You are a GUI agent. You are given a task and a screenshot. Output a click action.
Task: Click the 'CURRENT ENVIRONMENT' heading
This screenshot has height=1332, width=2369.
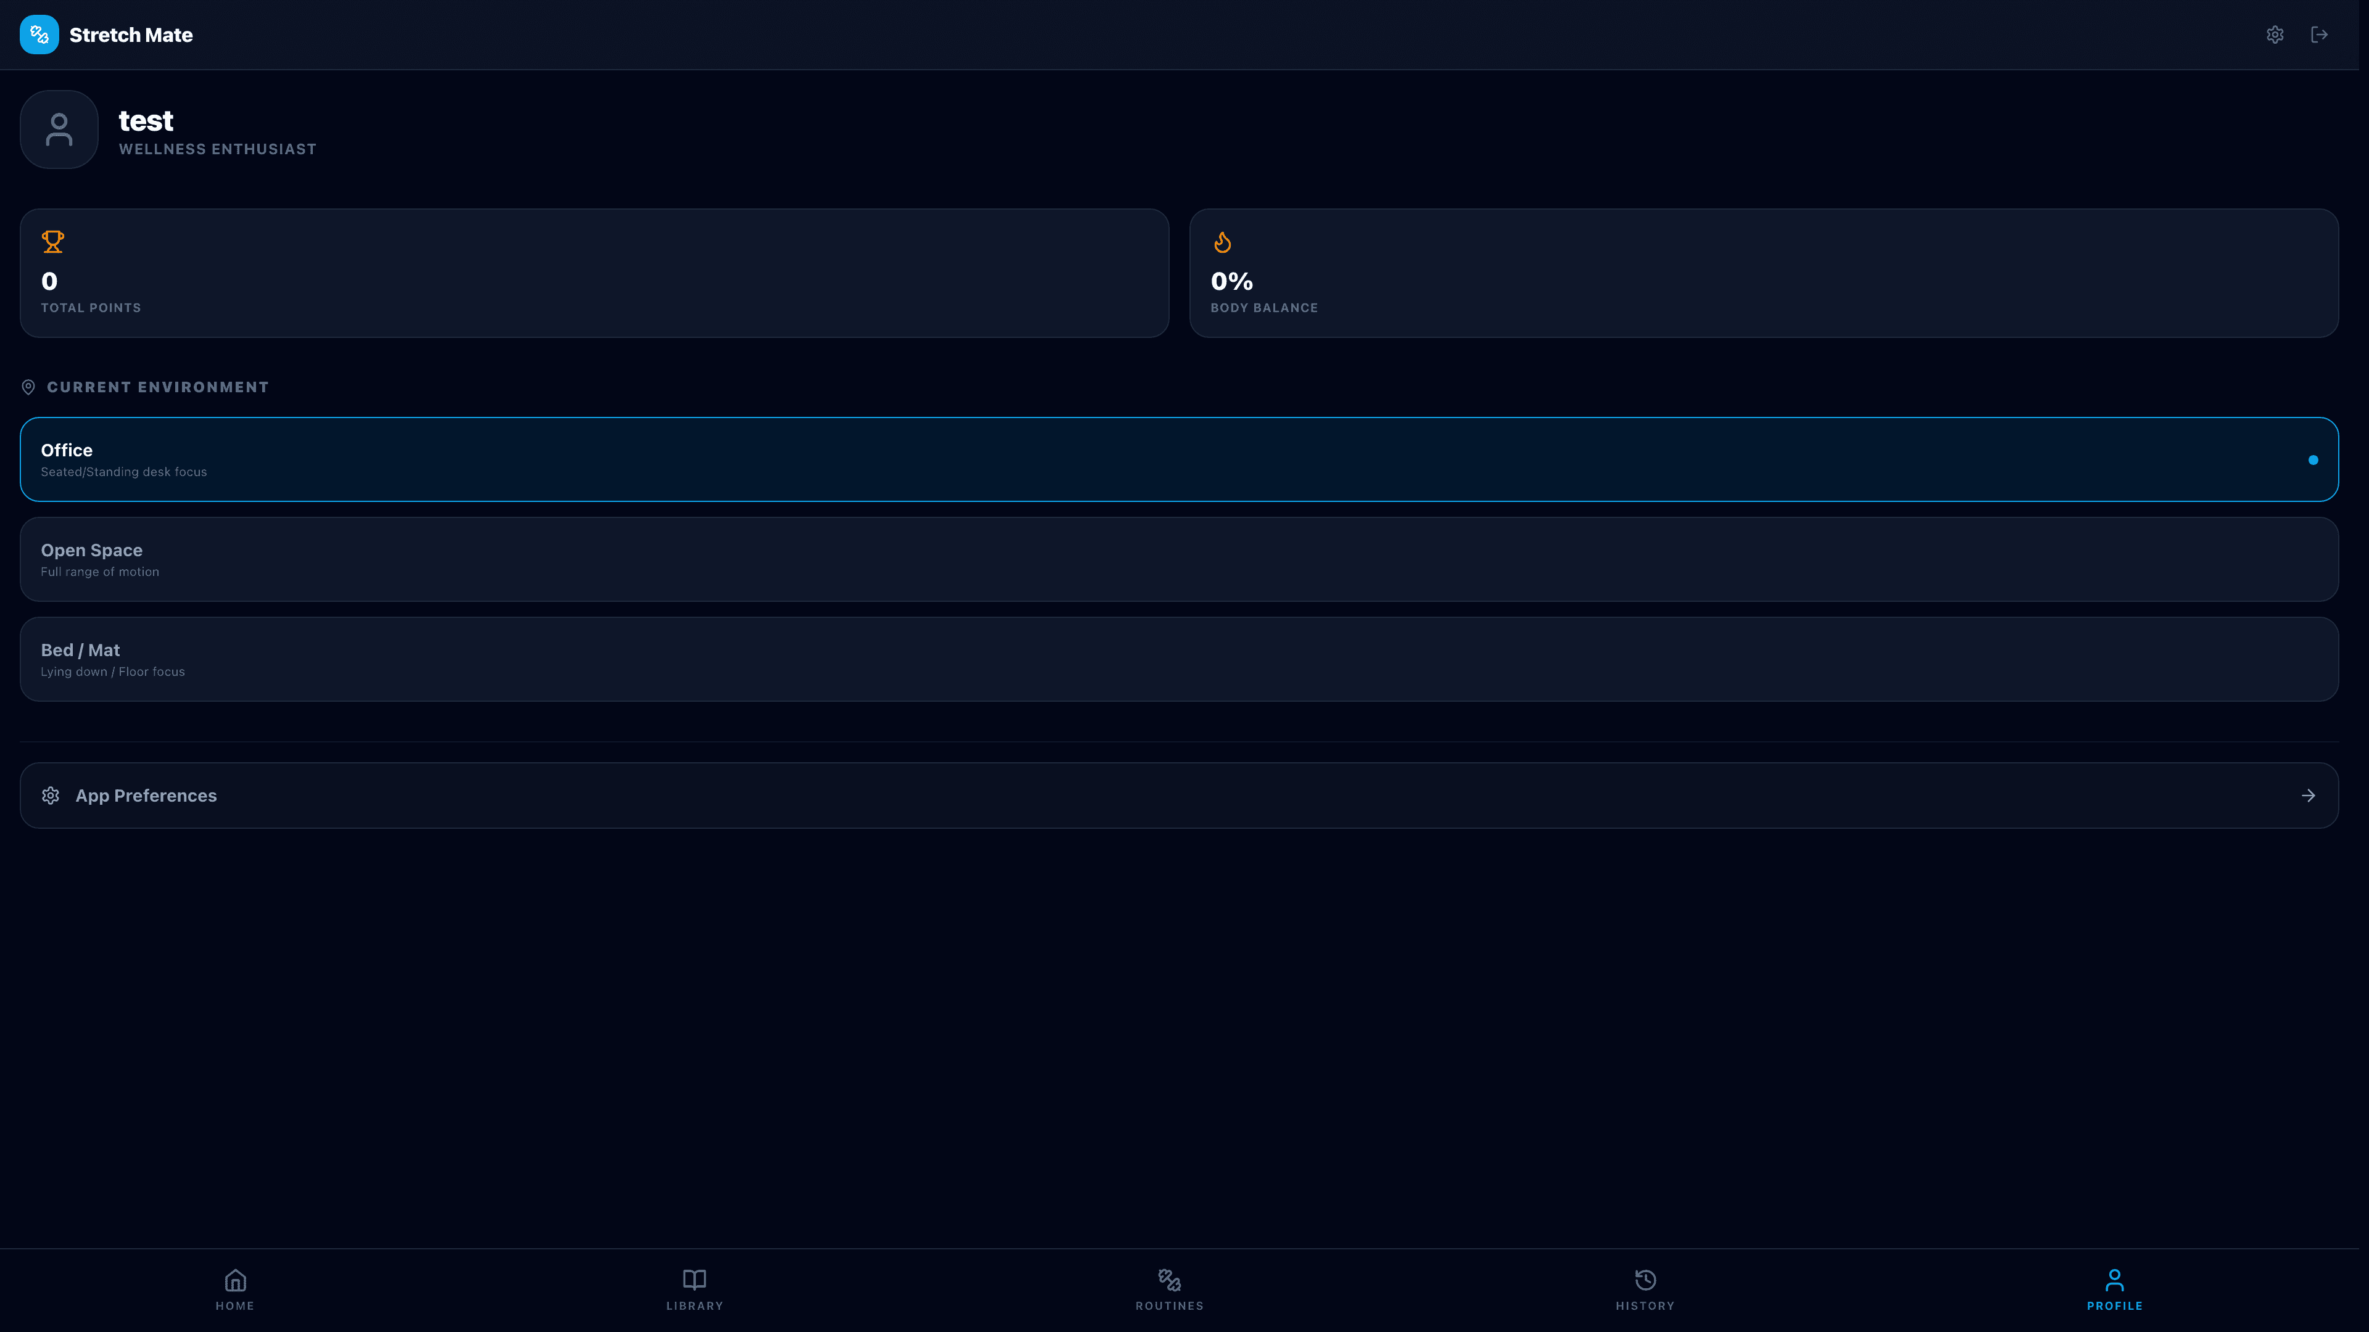click(157, 387)
